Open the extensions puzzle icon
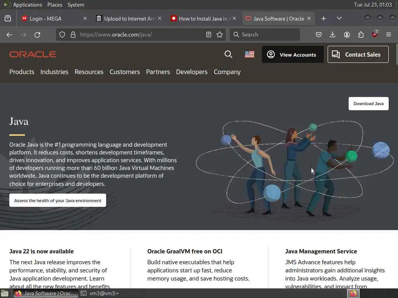Viewport: 398px width, 298px height. pyautogui.click(x=361, y=35)
